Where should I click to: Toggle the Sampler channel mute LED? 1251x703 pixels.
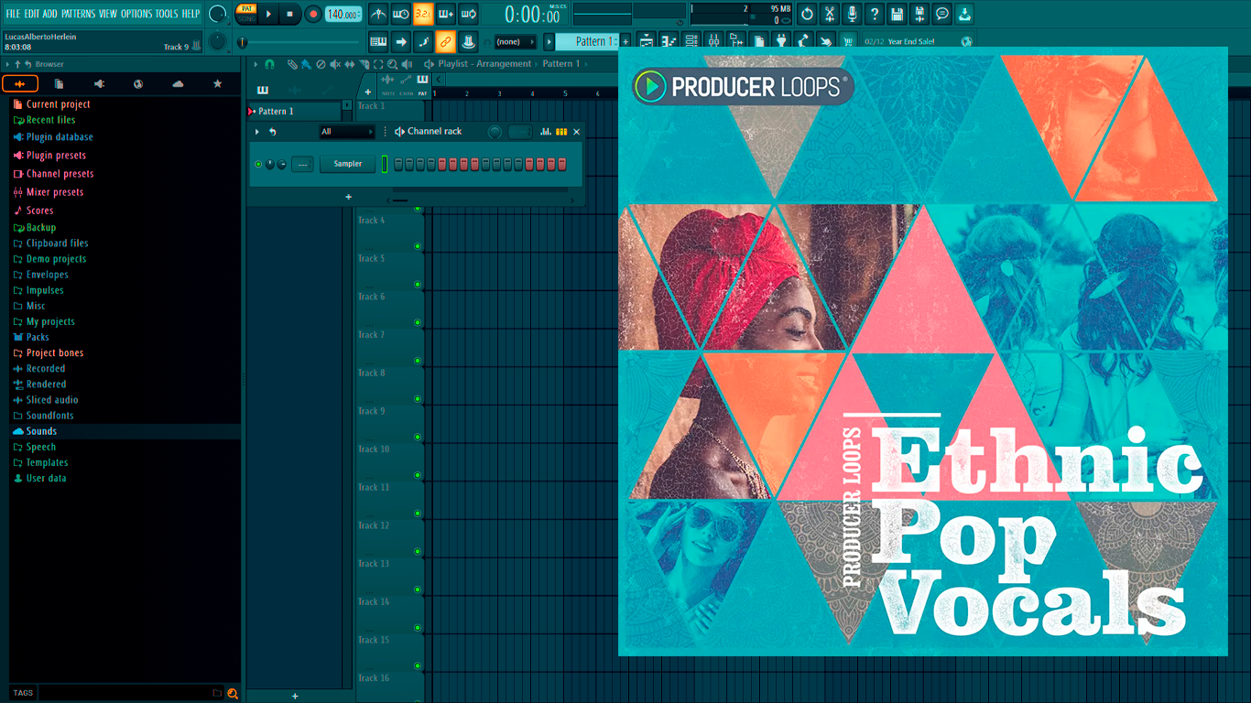[258, 164]
